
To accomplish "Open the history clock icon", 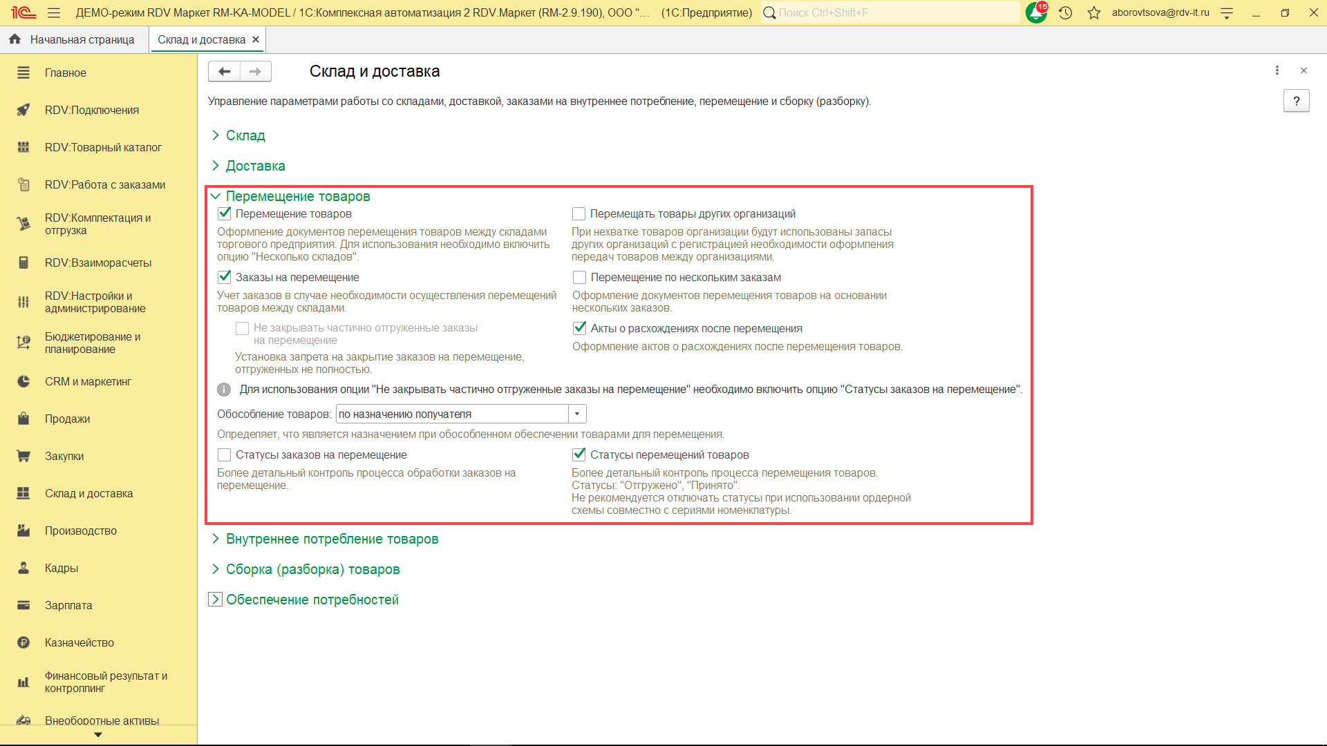I will [1065, 12].
